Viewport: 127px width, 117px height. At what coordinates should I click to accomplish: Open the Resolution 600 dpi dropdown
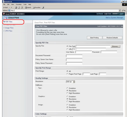pyautogui.click(x=70, y=82)
